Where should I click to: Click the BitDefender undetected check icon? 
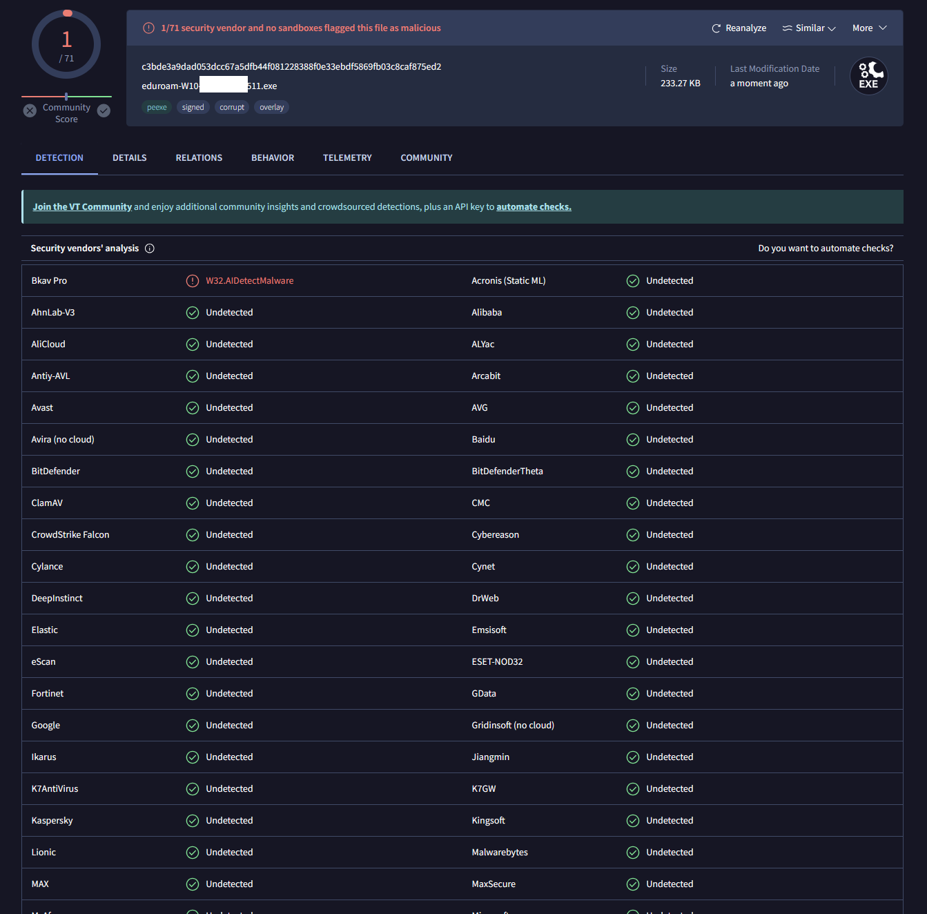click(x=193, y=471)
